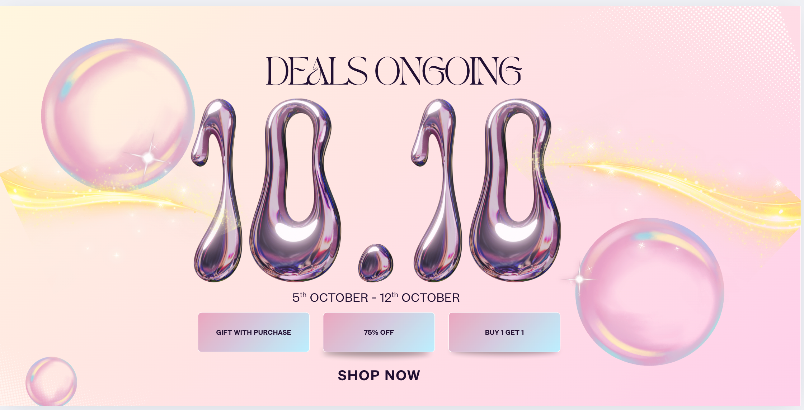Click the SHOP NOW link
The width and height of the screenshot is (804, 410).
[x=379, y=375]
